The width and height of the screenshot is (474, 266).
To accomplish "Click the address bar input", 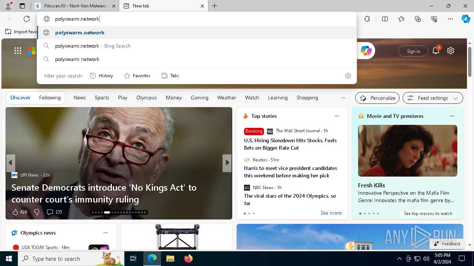I will click(196, 19).
